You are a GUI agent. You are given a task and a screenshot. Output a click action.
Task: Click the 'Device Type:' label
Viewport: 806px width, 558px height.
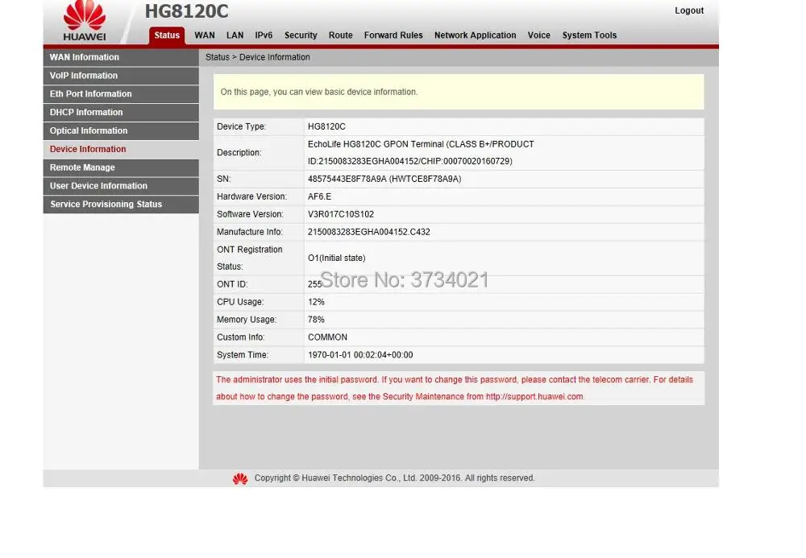(x=242, y=126)
